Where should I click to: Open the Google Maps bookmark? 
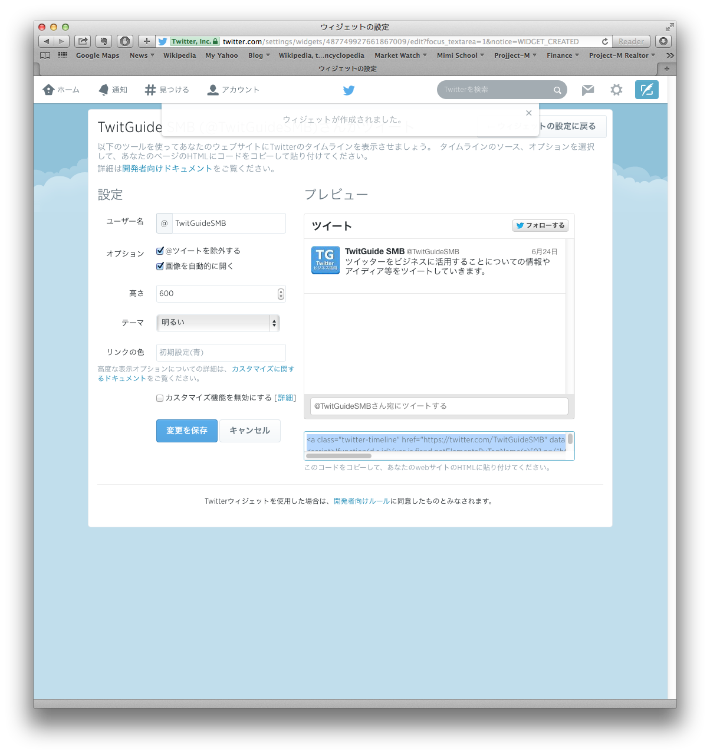pyautogui.click(x=97, y=55)
